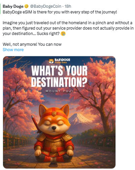Open the Mount Fuji promo image
The height and width of the screenshot is (170, 135).
coord(59,112)
